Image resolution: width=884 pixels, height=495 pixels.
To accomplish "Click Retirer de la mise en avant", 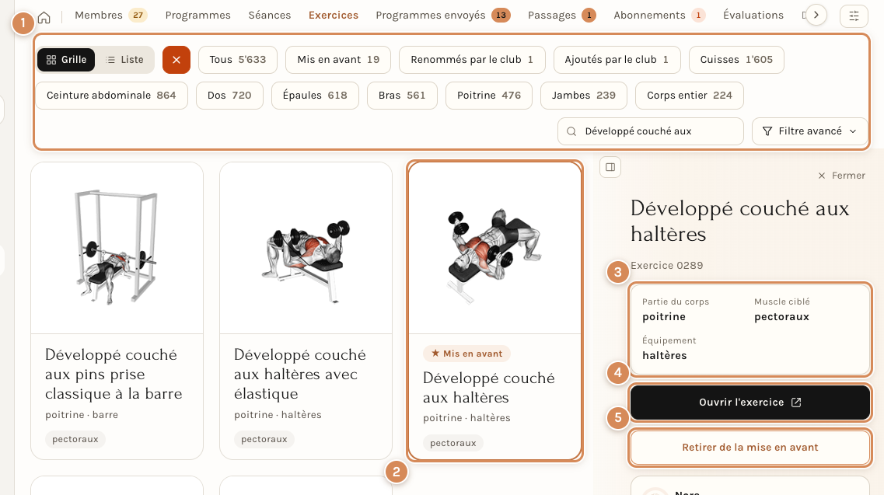I will (749, 447).
